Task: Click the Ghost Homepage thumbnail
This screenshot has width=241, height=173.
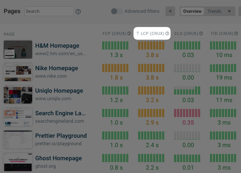Action: pos(18,162)
